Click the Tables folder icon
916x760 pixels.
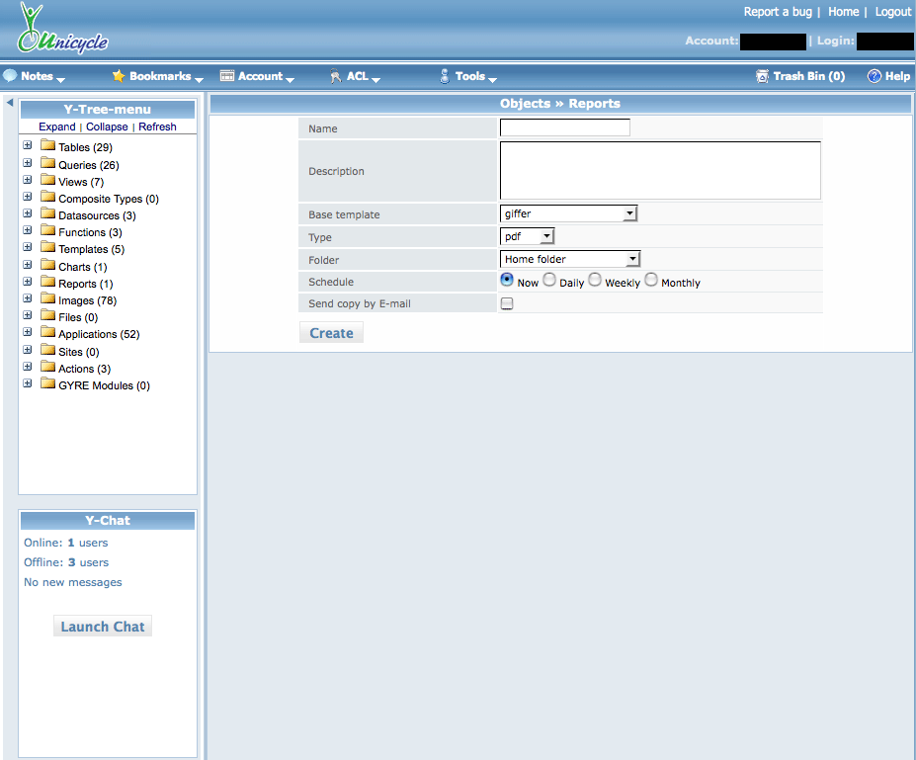click(47, 146)
